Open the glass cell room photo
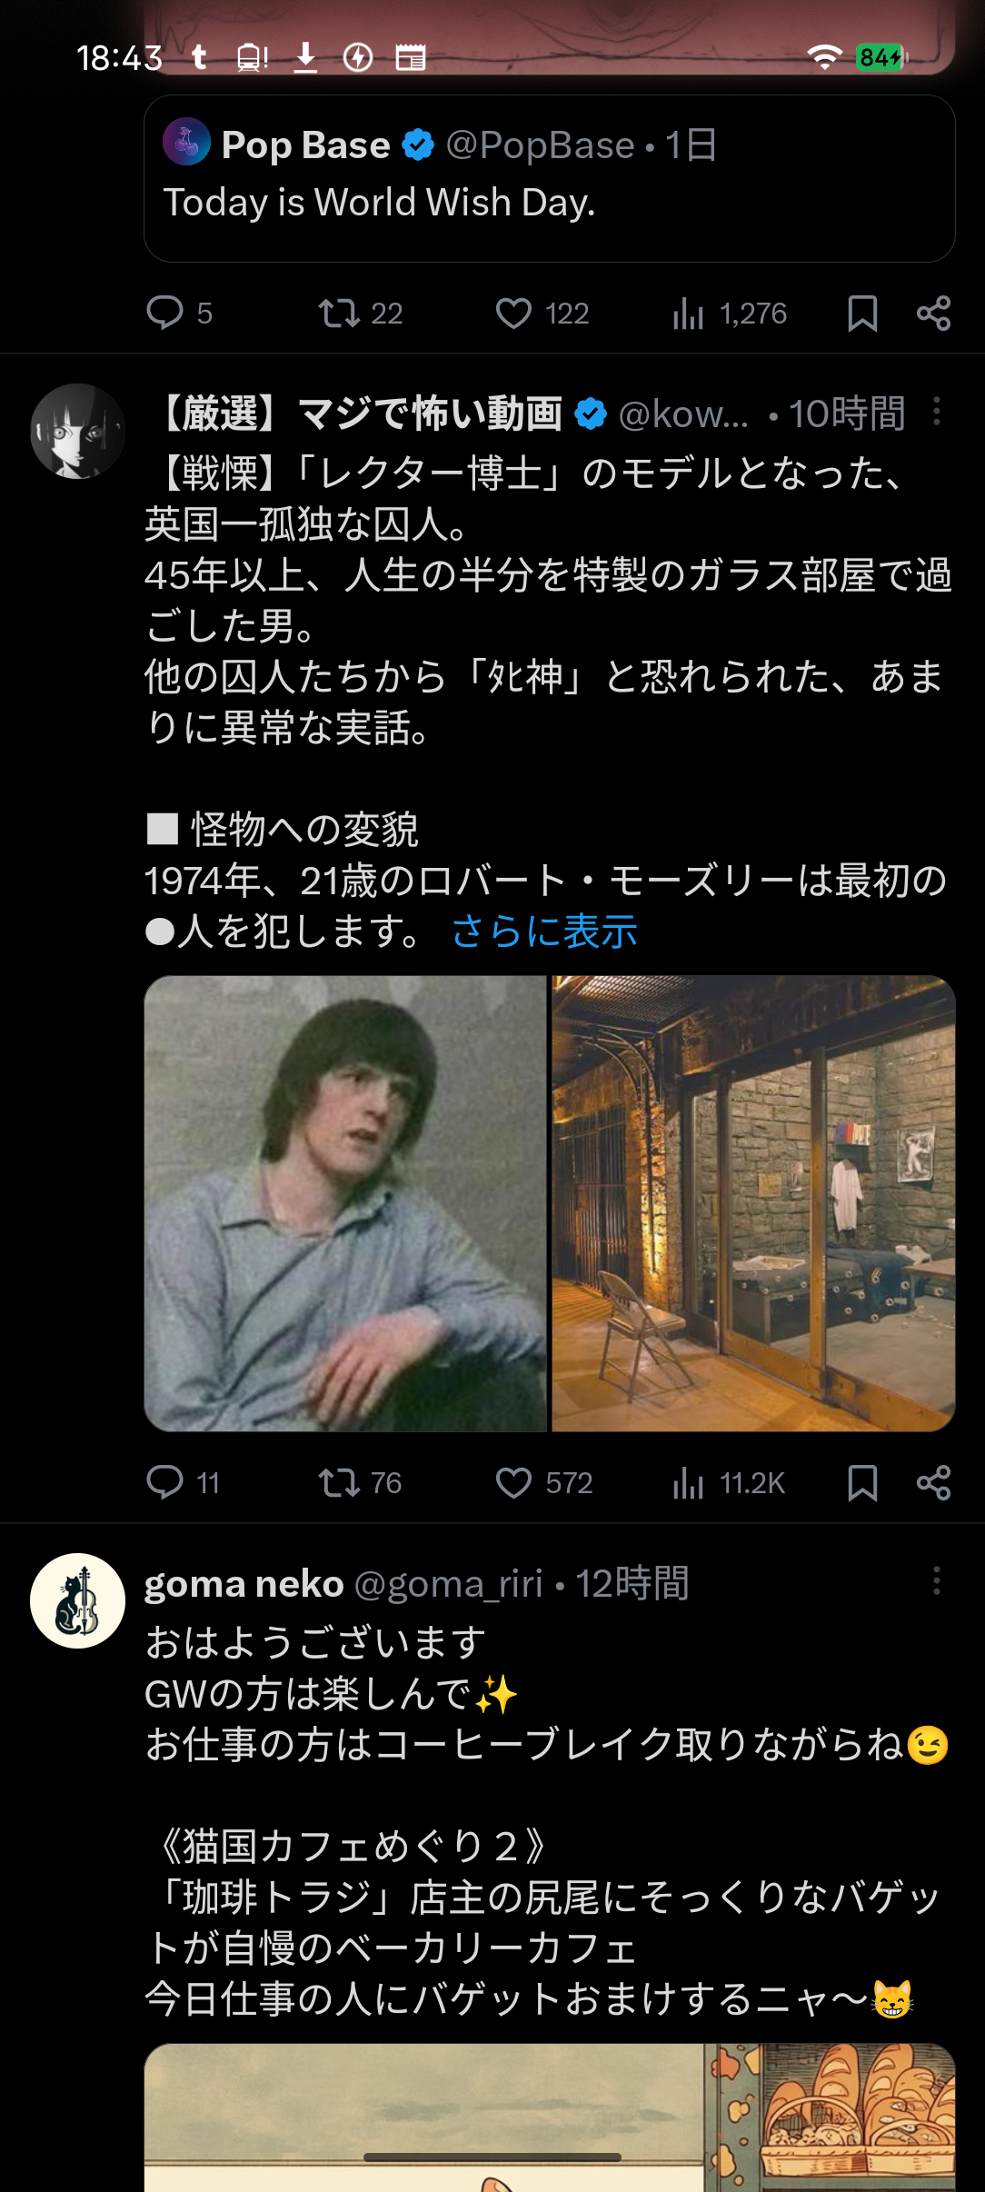The height and width of the screenshot is (2192, 985). [x=753, y=1203]
